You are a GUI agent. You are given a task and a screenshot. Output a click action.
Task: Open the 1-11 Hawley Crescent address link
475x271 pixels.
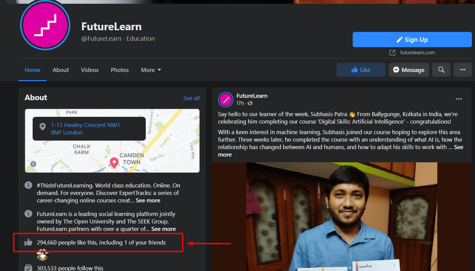pyautogui.click(x=85, y=129)
